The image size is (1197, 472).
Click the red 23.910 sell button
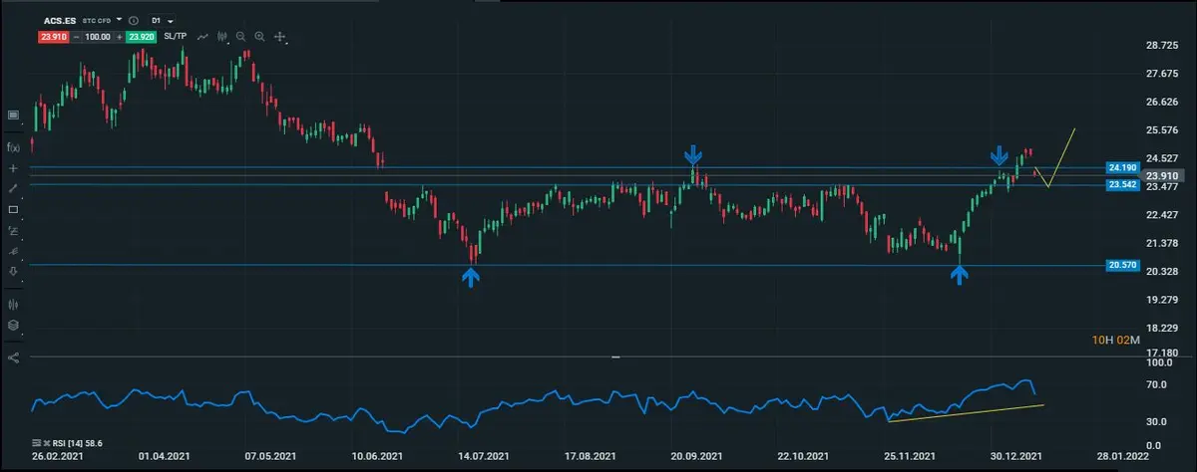coord(51,36)
